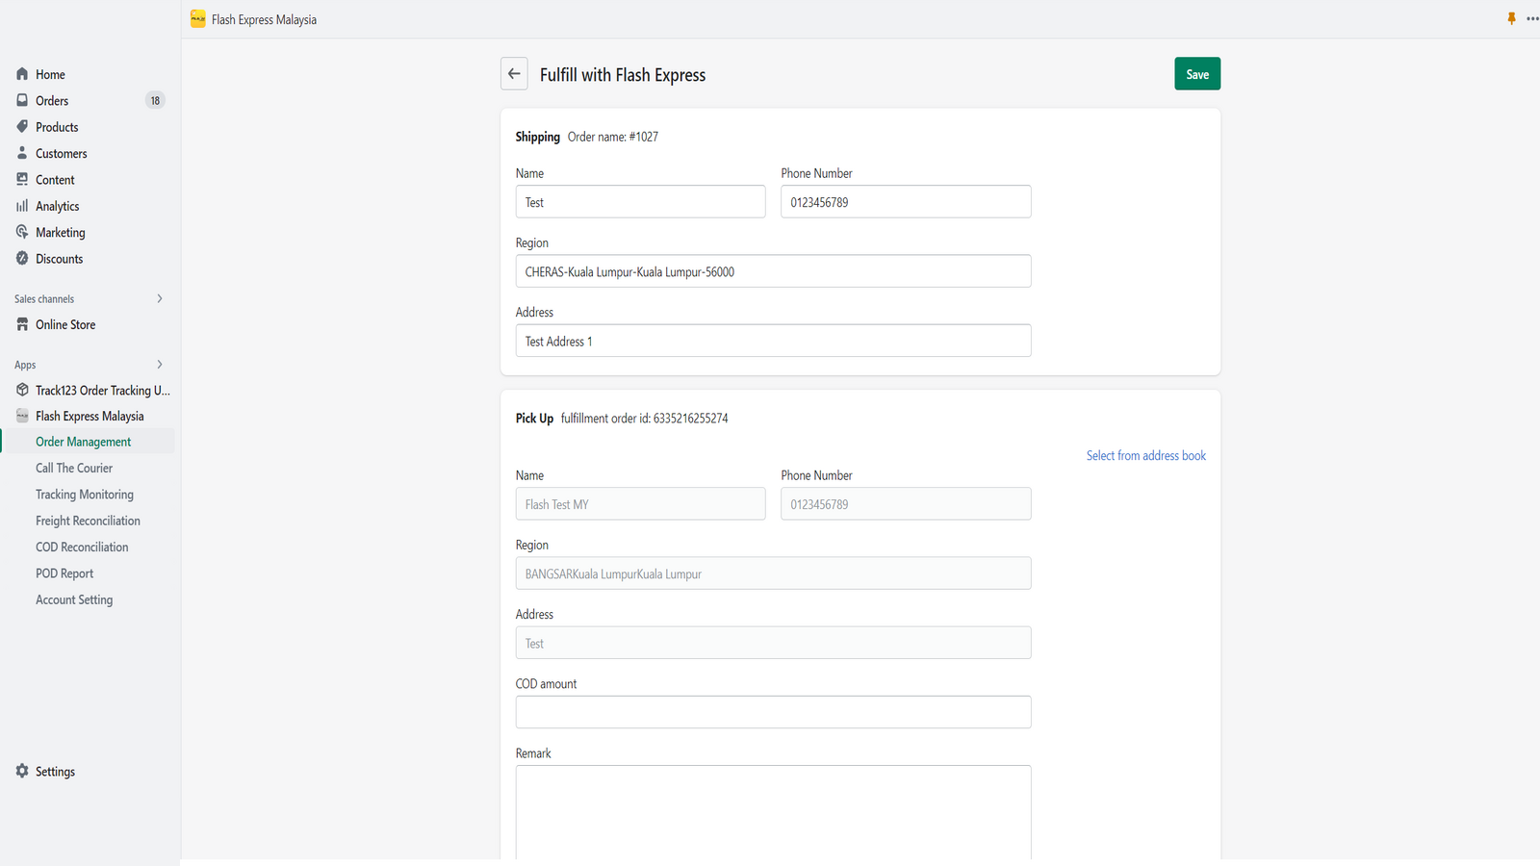Click the Home icon in sidebar
1540x866 pixels.
pos(22,74)
